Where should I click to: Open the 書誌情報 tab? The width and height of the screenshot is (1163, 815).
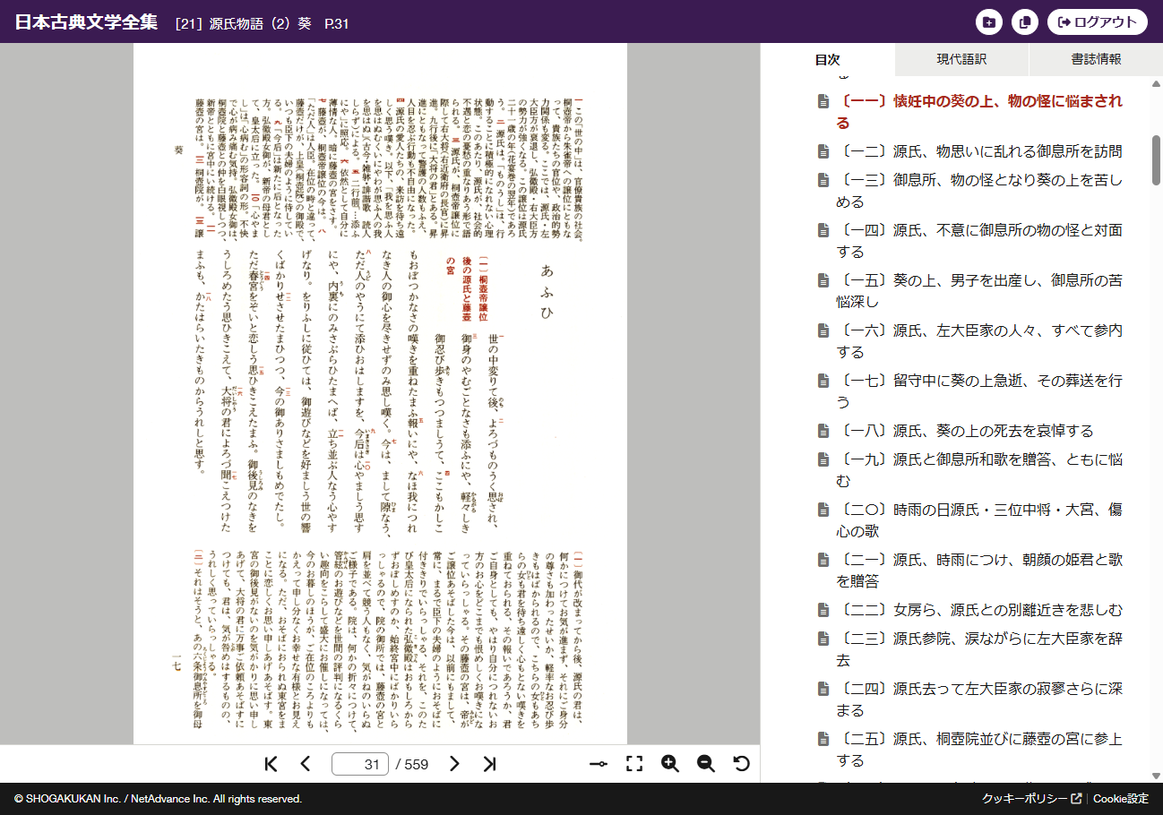tap(1095, 59)
